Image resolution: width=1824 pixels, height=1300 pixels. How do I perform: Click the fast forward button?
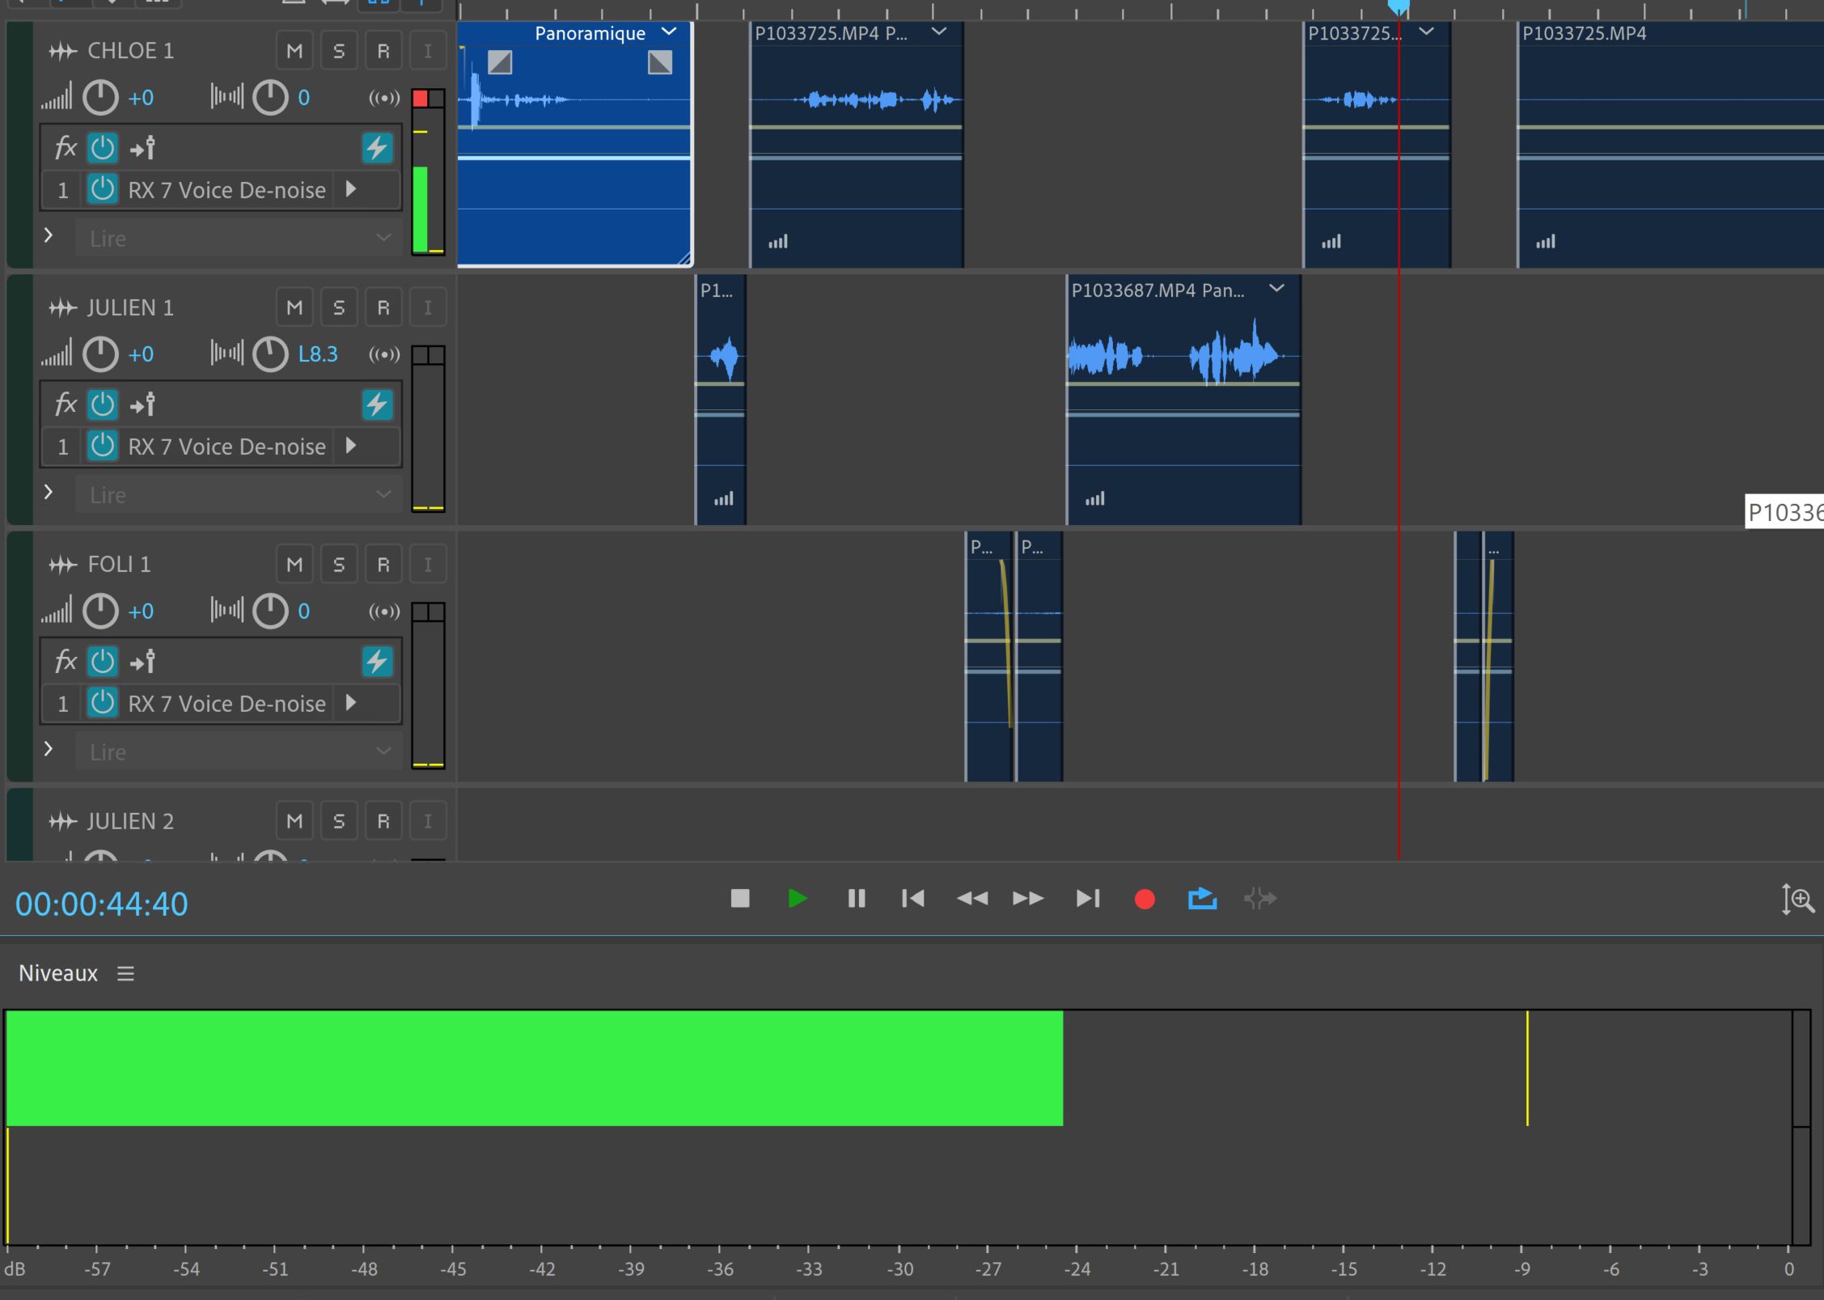[1027, 899]
